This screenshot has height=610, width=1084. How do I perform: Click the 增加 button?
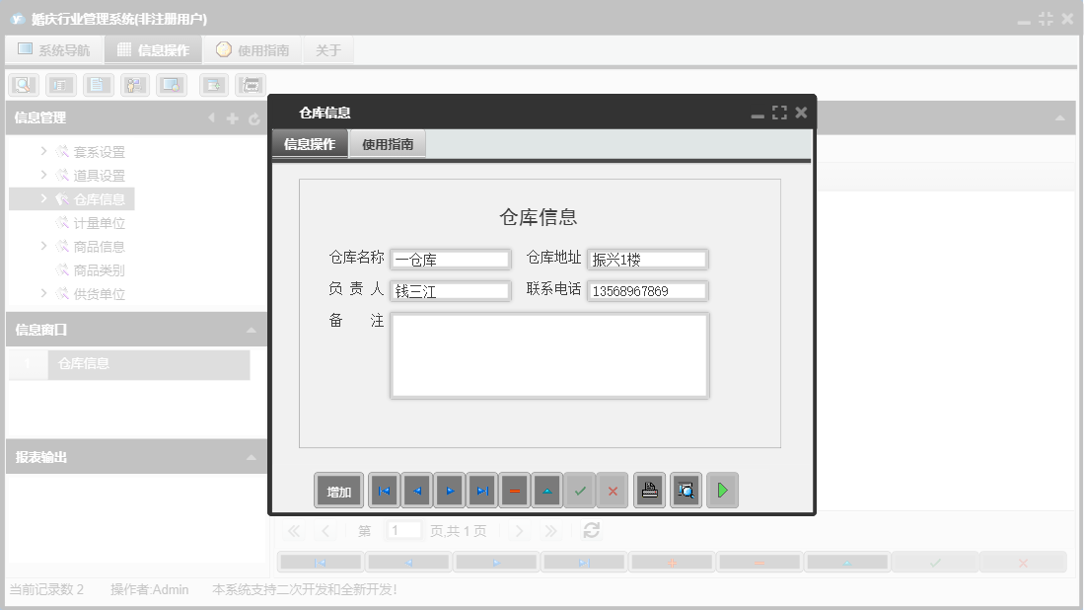coord(338,490)
